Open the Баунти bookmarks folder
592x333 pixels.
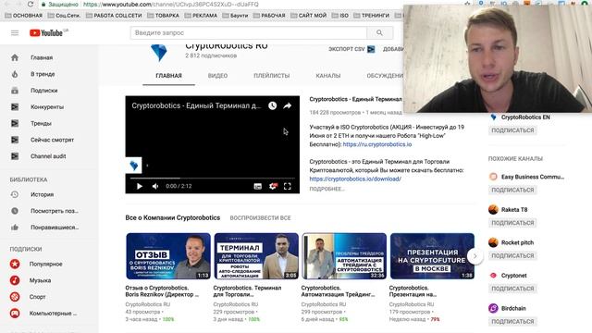[x=235, y=16]
